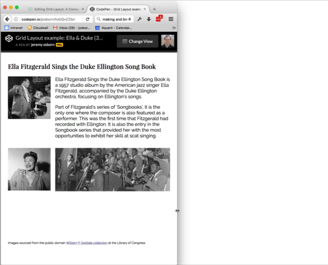Click the pen title Grid Layout example
Screen dimensions: 328x265
(59, 38)
